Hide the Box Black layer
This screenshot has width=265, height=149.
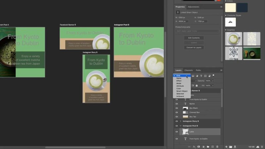(177, 108)
